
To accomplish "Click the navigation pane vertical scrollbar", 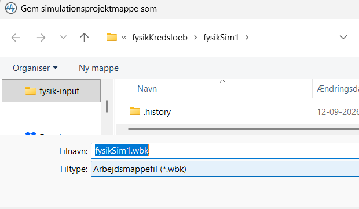I will [107, 106].
